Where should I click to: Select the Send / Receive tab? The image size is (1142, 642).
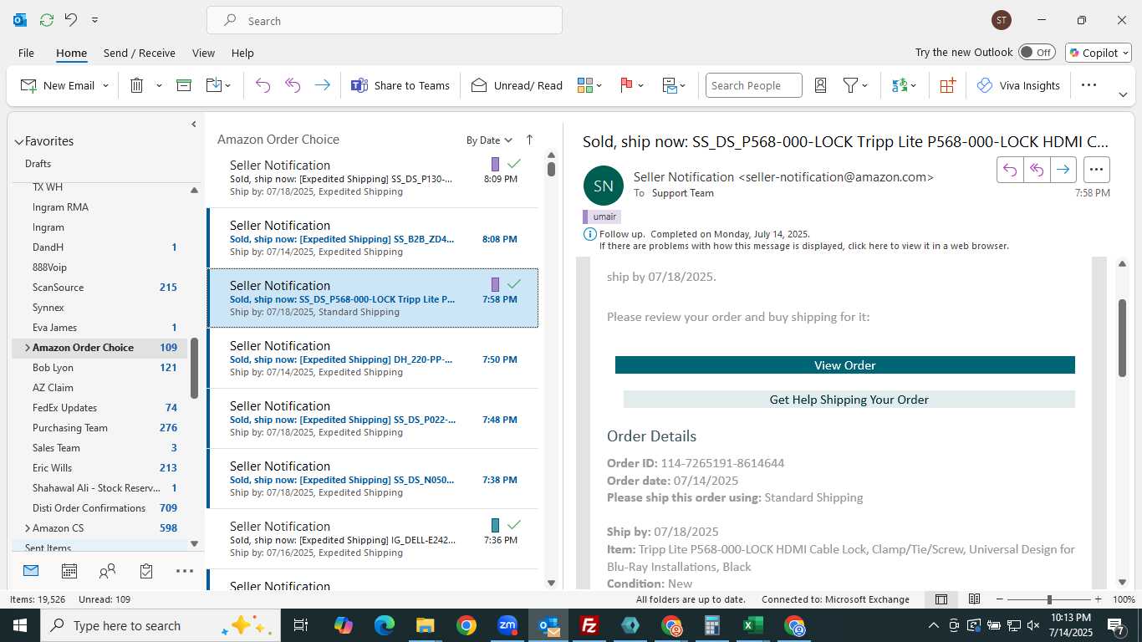(140, 53)
